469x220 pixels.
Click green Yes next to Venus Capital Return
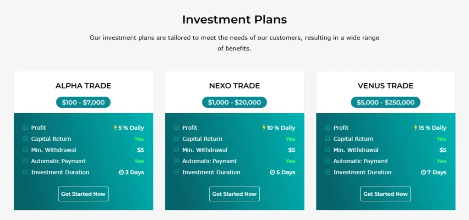tap(441, 139)
